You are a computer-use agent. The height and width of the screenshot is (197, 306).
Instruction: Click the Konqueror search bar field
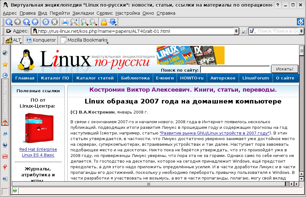point(278,31)
